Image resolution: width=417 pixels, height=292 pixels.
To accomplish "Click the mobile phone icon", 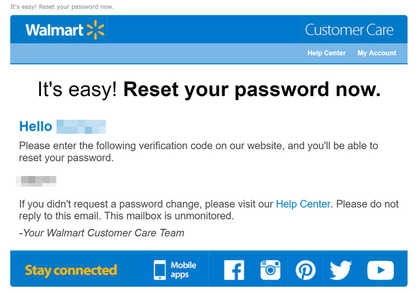I will pyautogui.click(x=159, y=270).
